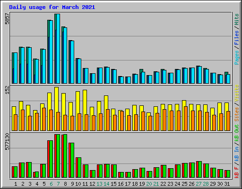Click day 24 on the x-axis
Screen dimensions: 242x189
click(177, 184)
